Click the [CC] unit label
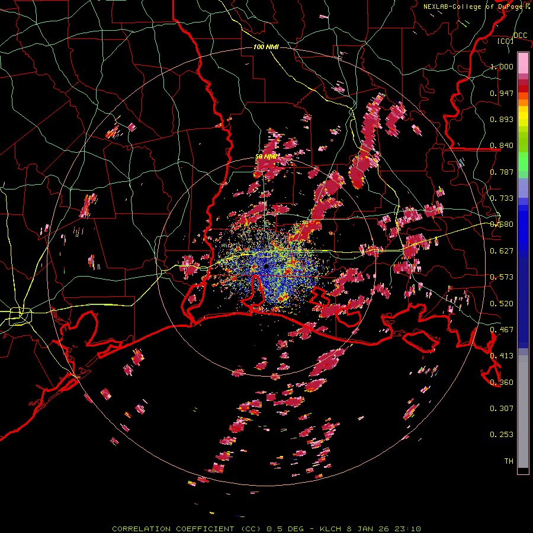This screenshot has width=533, height=533. tap(506, 41)
